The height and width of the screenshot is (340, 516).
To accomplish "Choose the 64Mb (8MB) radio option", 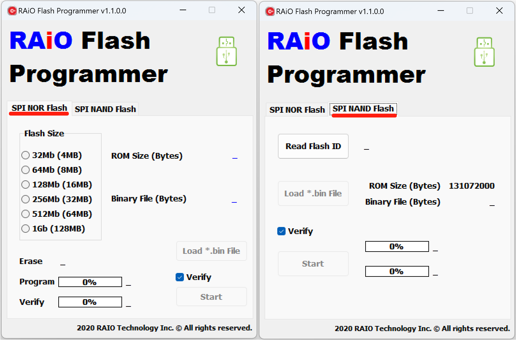I will coord(25,170).
